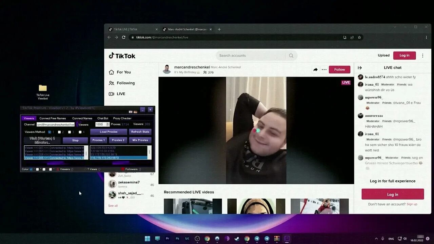Image resolution: width=434 pixels, height=244 pixels.
Task: Click the share-page icon in address bar
Action: pos(352,37)
